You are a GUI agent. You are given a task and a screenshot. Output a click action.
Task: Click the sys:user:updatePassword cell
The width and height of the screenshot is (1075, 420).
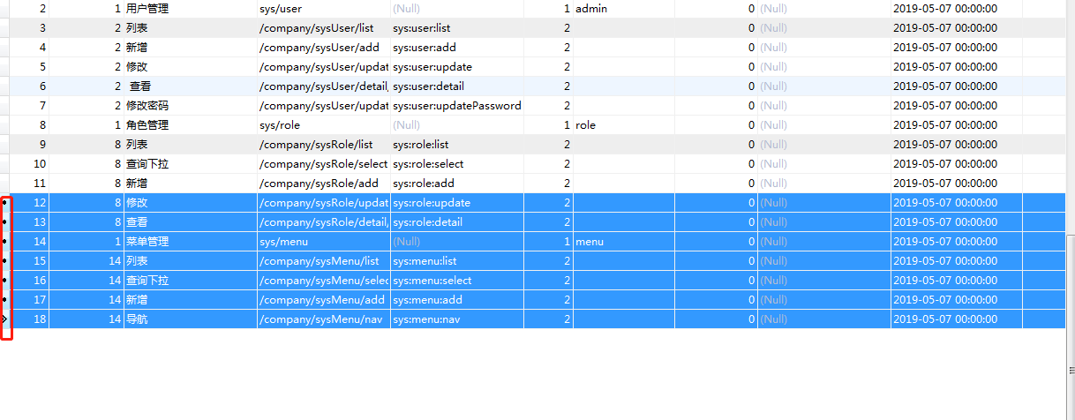pyautogui.click(x=456, y=106)
